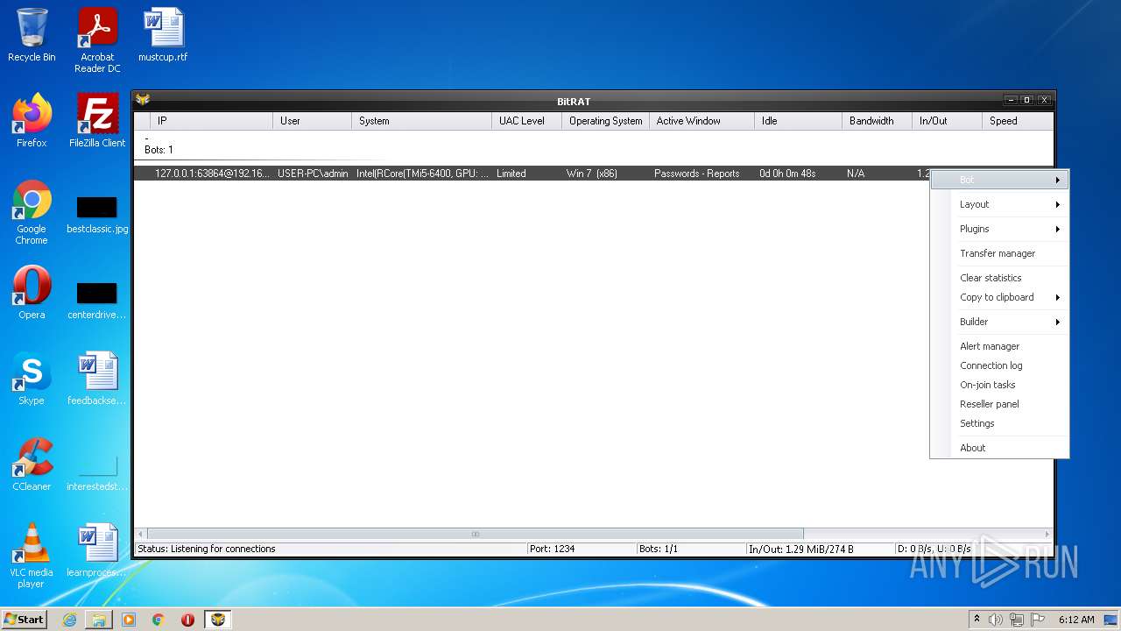
Task: Open mustcup.rtf document on desktop
Action: (x=163, y=35)
